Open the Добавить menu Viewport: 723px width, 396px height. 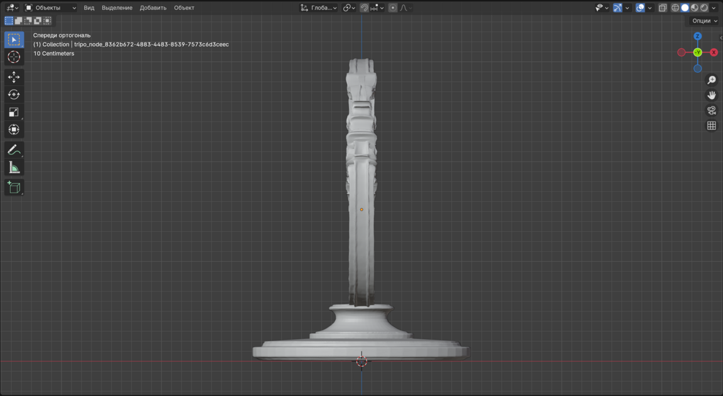pos(153,8)
